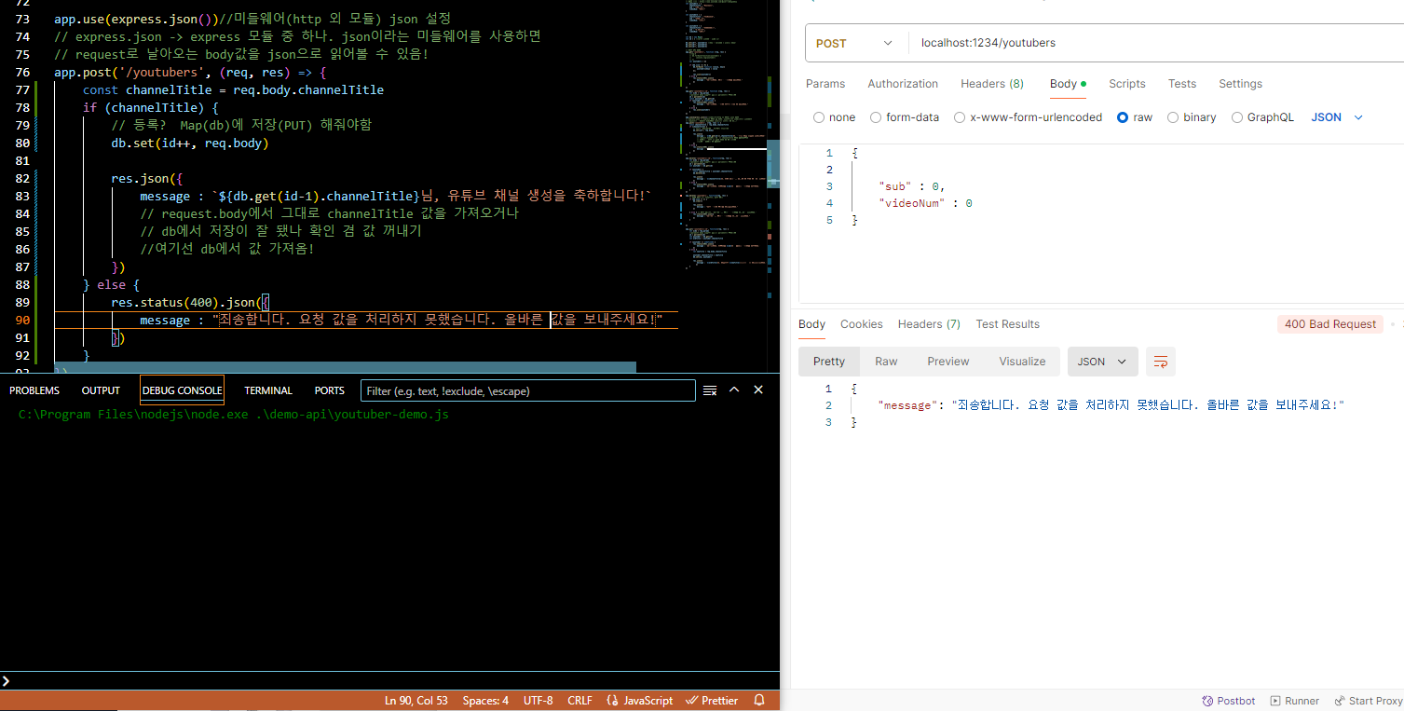Open the request Body tab
This screenshot has width=1404, height=711.
click(1068, 84)
